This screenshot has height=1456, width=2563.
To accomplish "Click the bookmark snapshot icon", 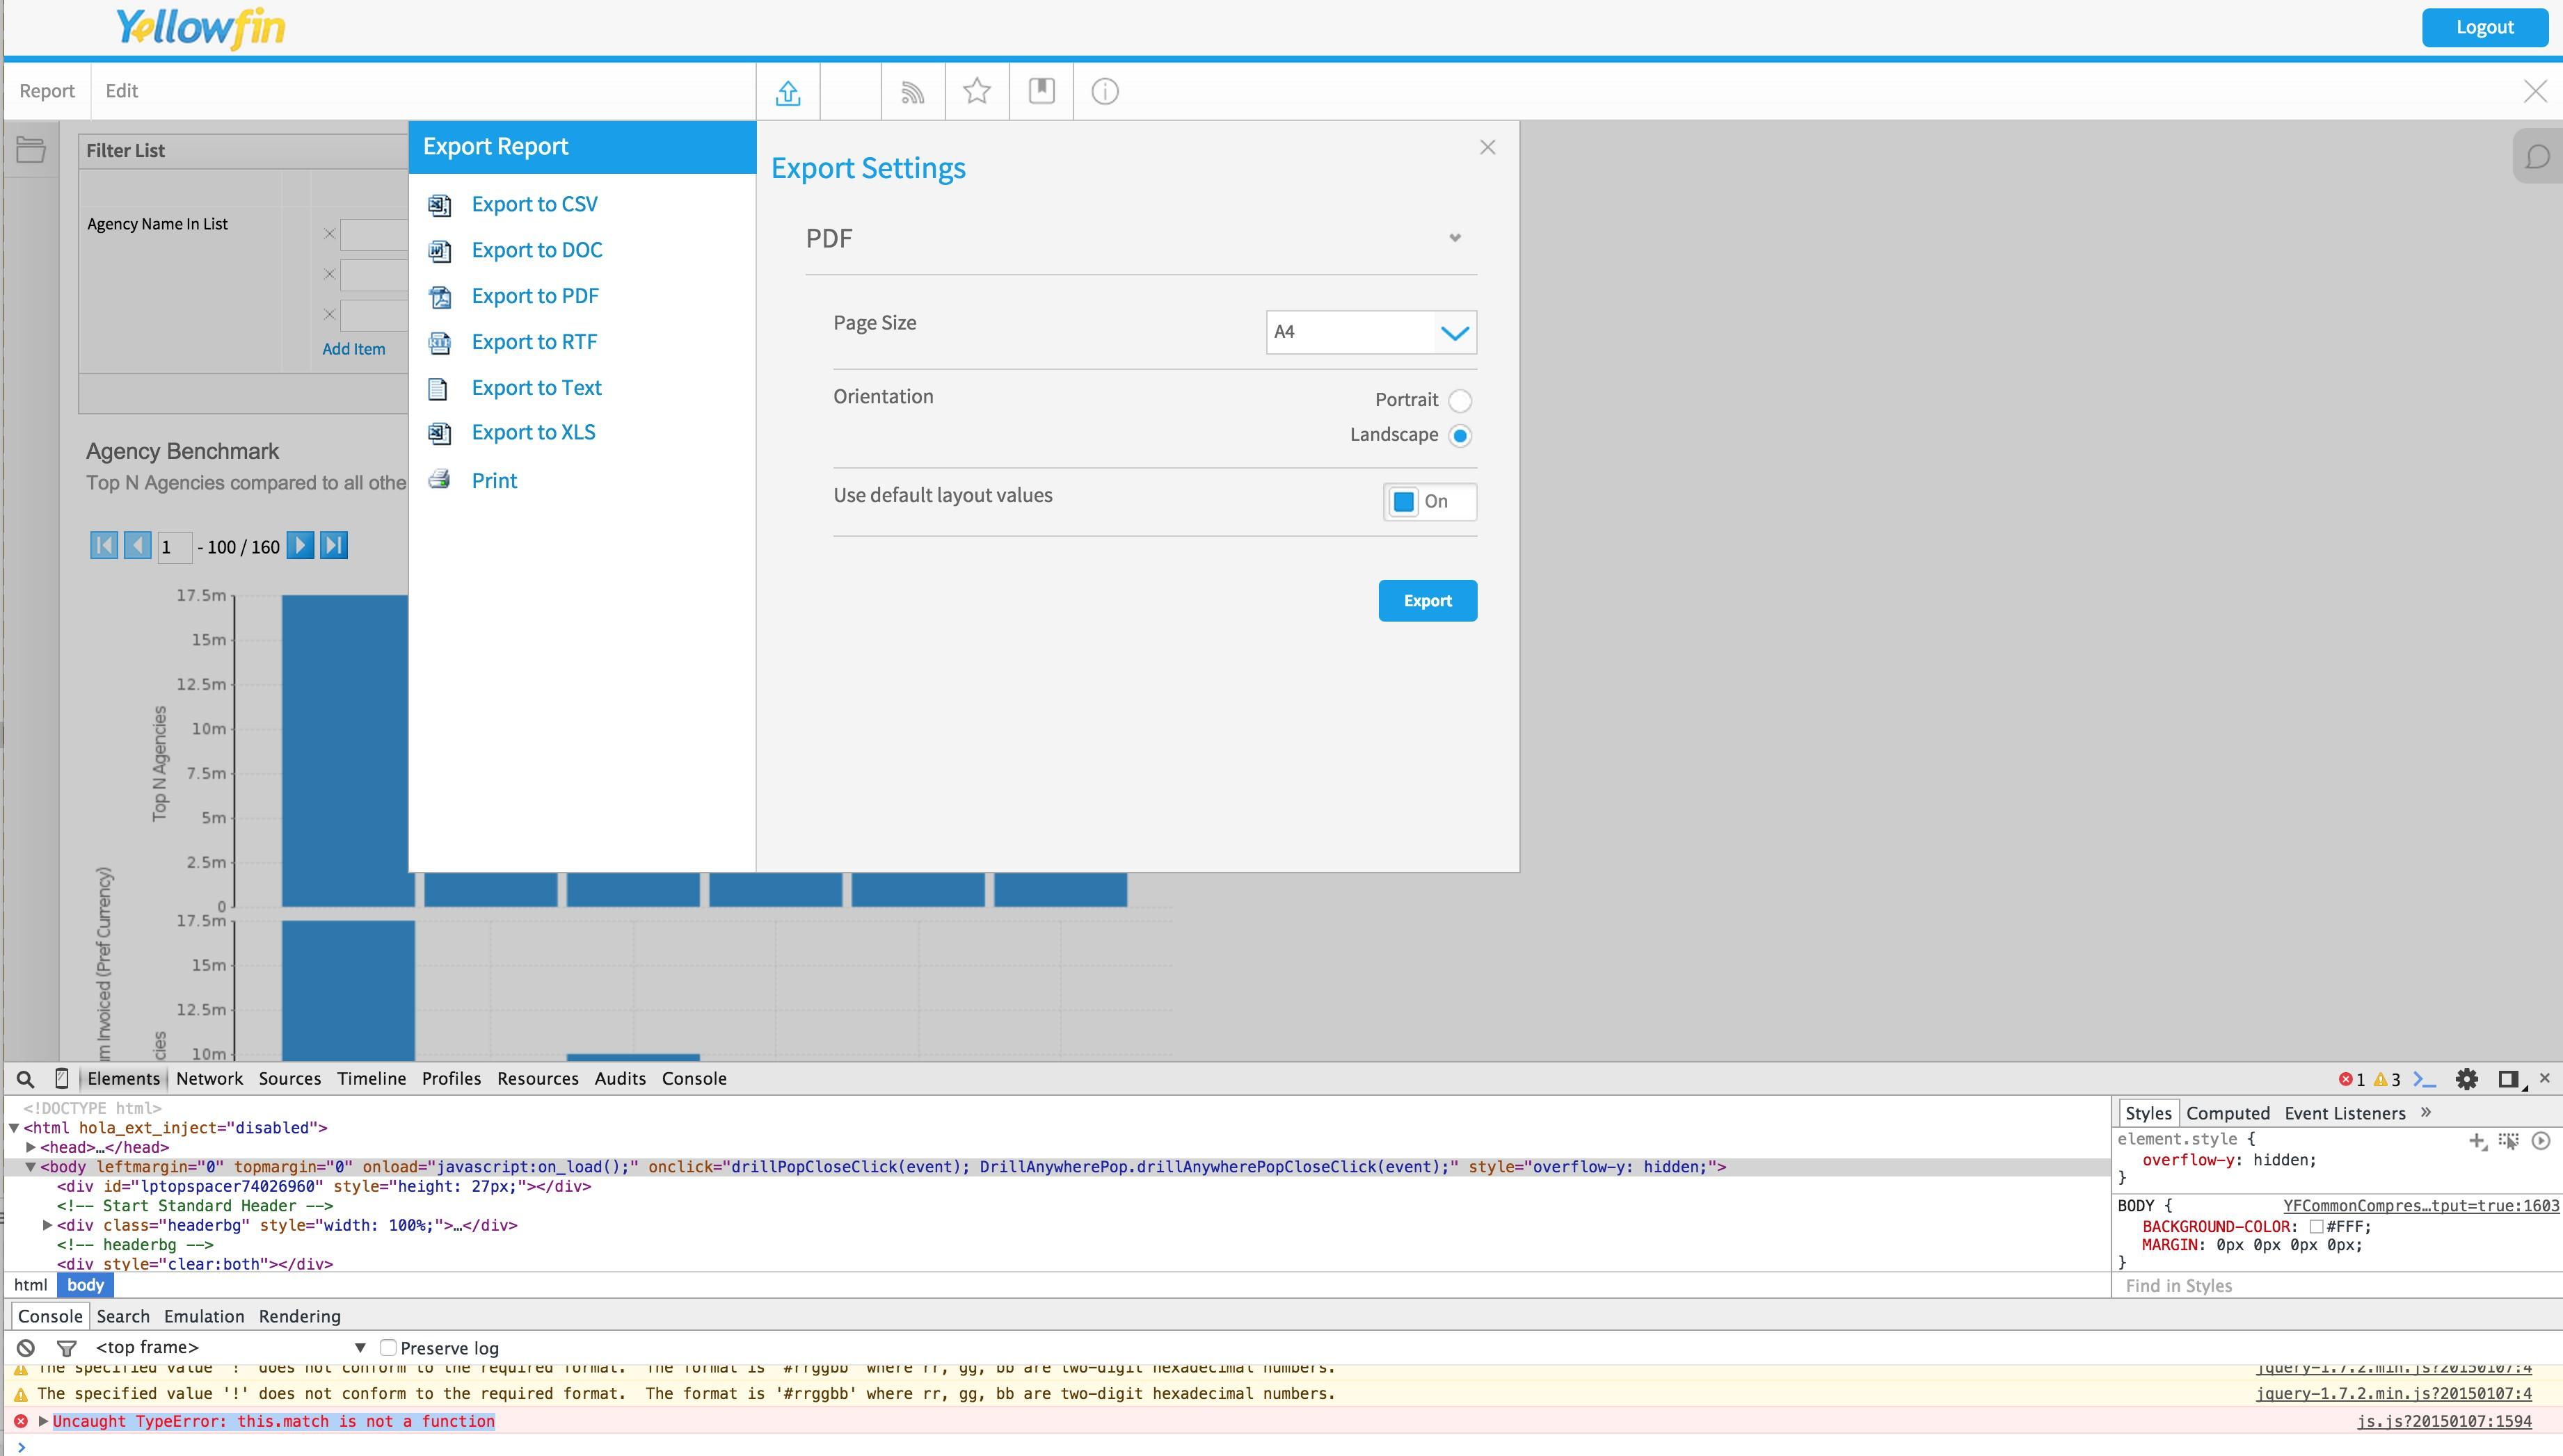I will [1041, 91].
